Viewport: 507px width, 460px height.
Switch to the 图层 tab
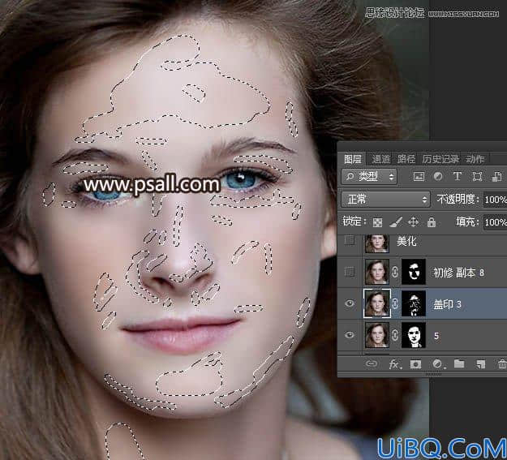point(352,159)
